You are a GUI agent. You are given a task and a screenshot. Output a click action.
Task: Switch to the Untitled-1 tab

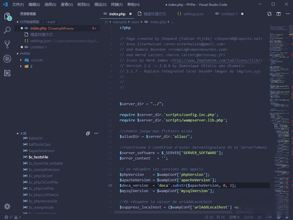[x=229, y=14]
